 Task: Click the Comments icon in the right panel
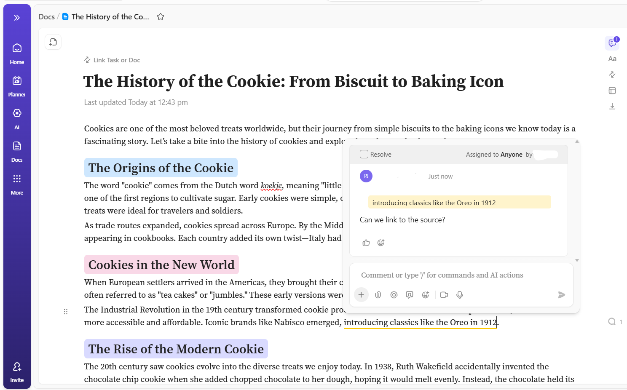coord(612,43)
